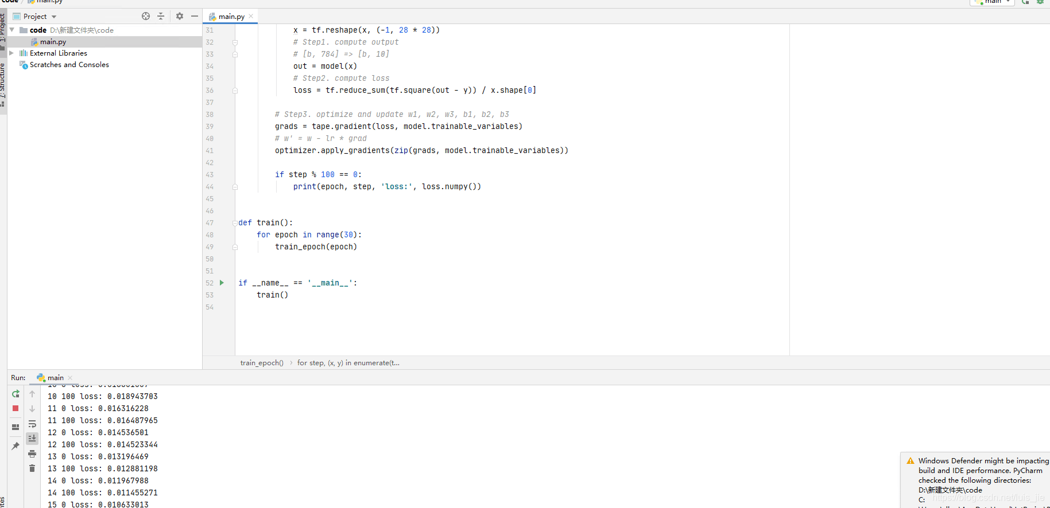1050x508 pixels.
Task: Collapse the def train() function fold
Action: pyautogui.click(x=235, y=222)
